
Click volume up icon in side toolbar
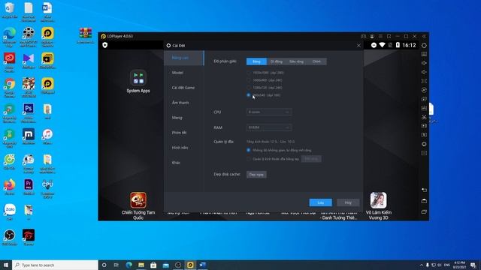coord(424,63)
